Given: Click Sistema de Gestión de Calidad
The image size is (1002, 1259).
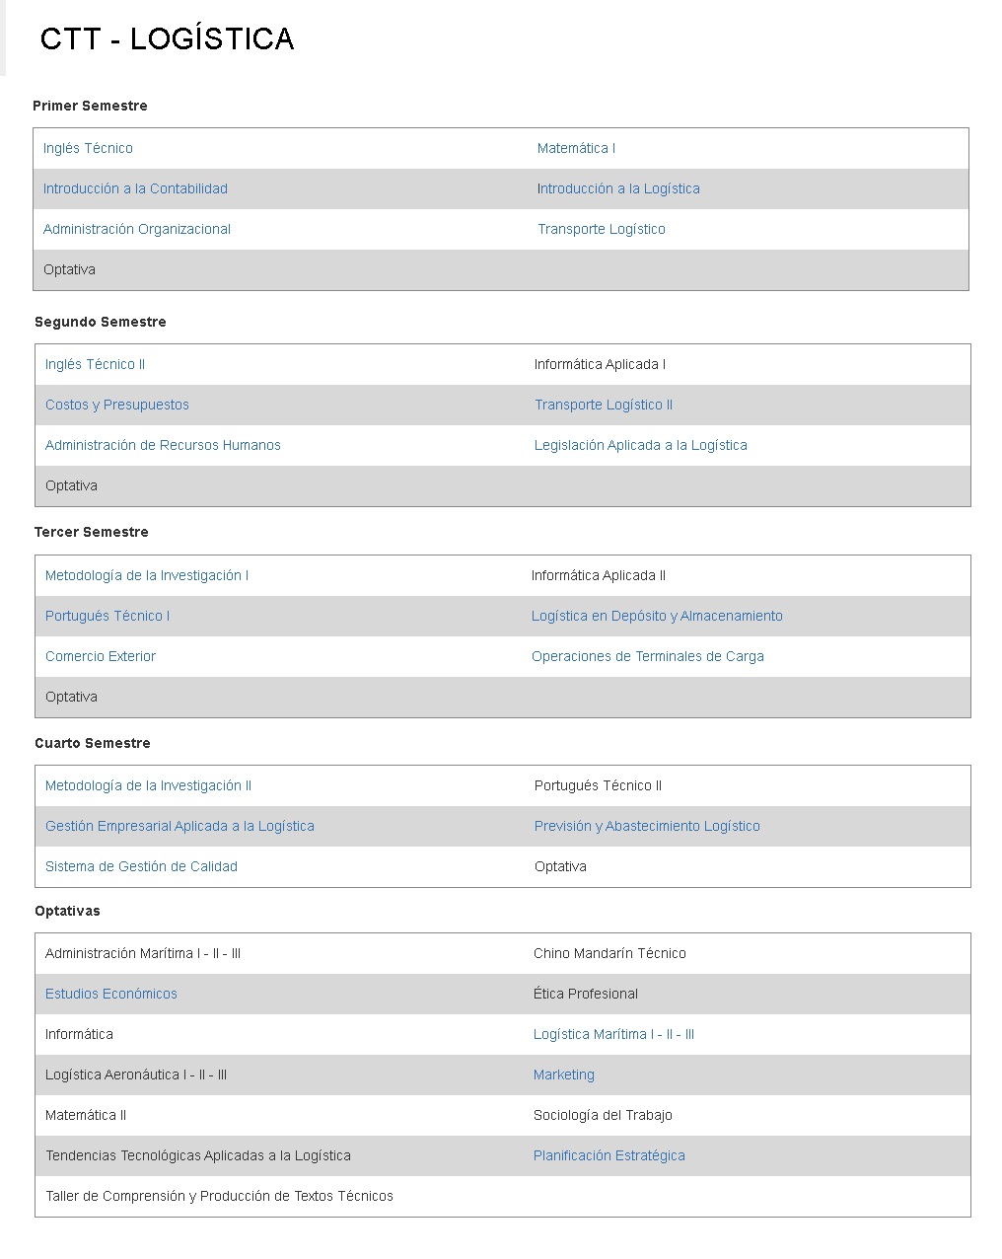Looking at the screenshot, I should (x=141, y=866).
